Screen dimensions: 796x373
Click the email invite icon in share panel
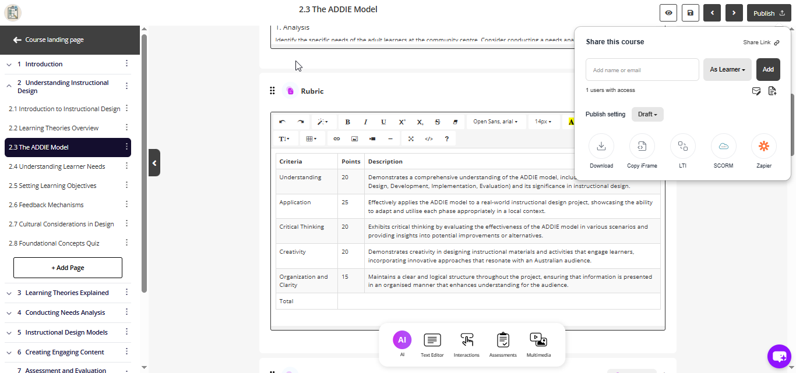(x=756, y=91)
